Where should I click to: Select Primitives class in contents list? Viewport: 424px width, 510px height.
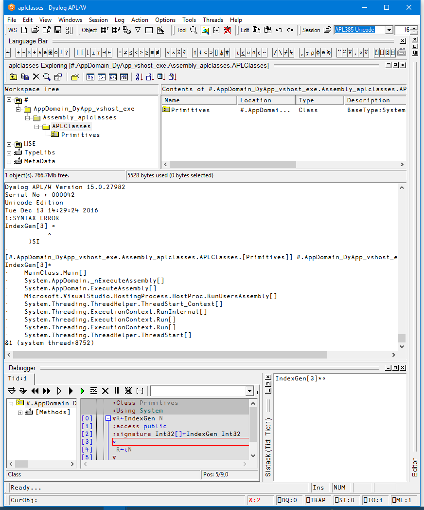point(190,110)
